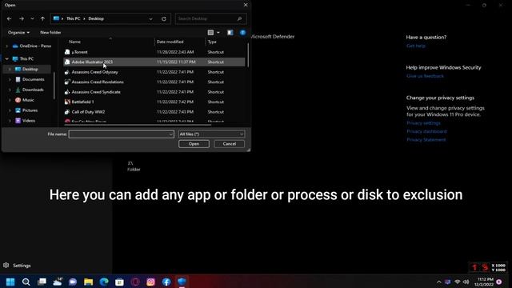Go forward in the Open dialog
The image size is (512, 288).
pos(22,19)
